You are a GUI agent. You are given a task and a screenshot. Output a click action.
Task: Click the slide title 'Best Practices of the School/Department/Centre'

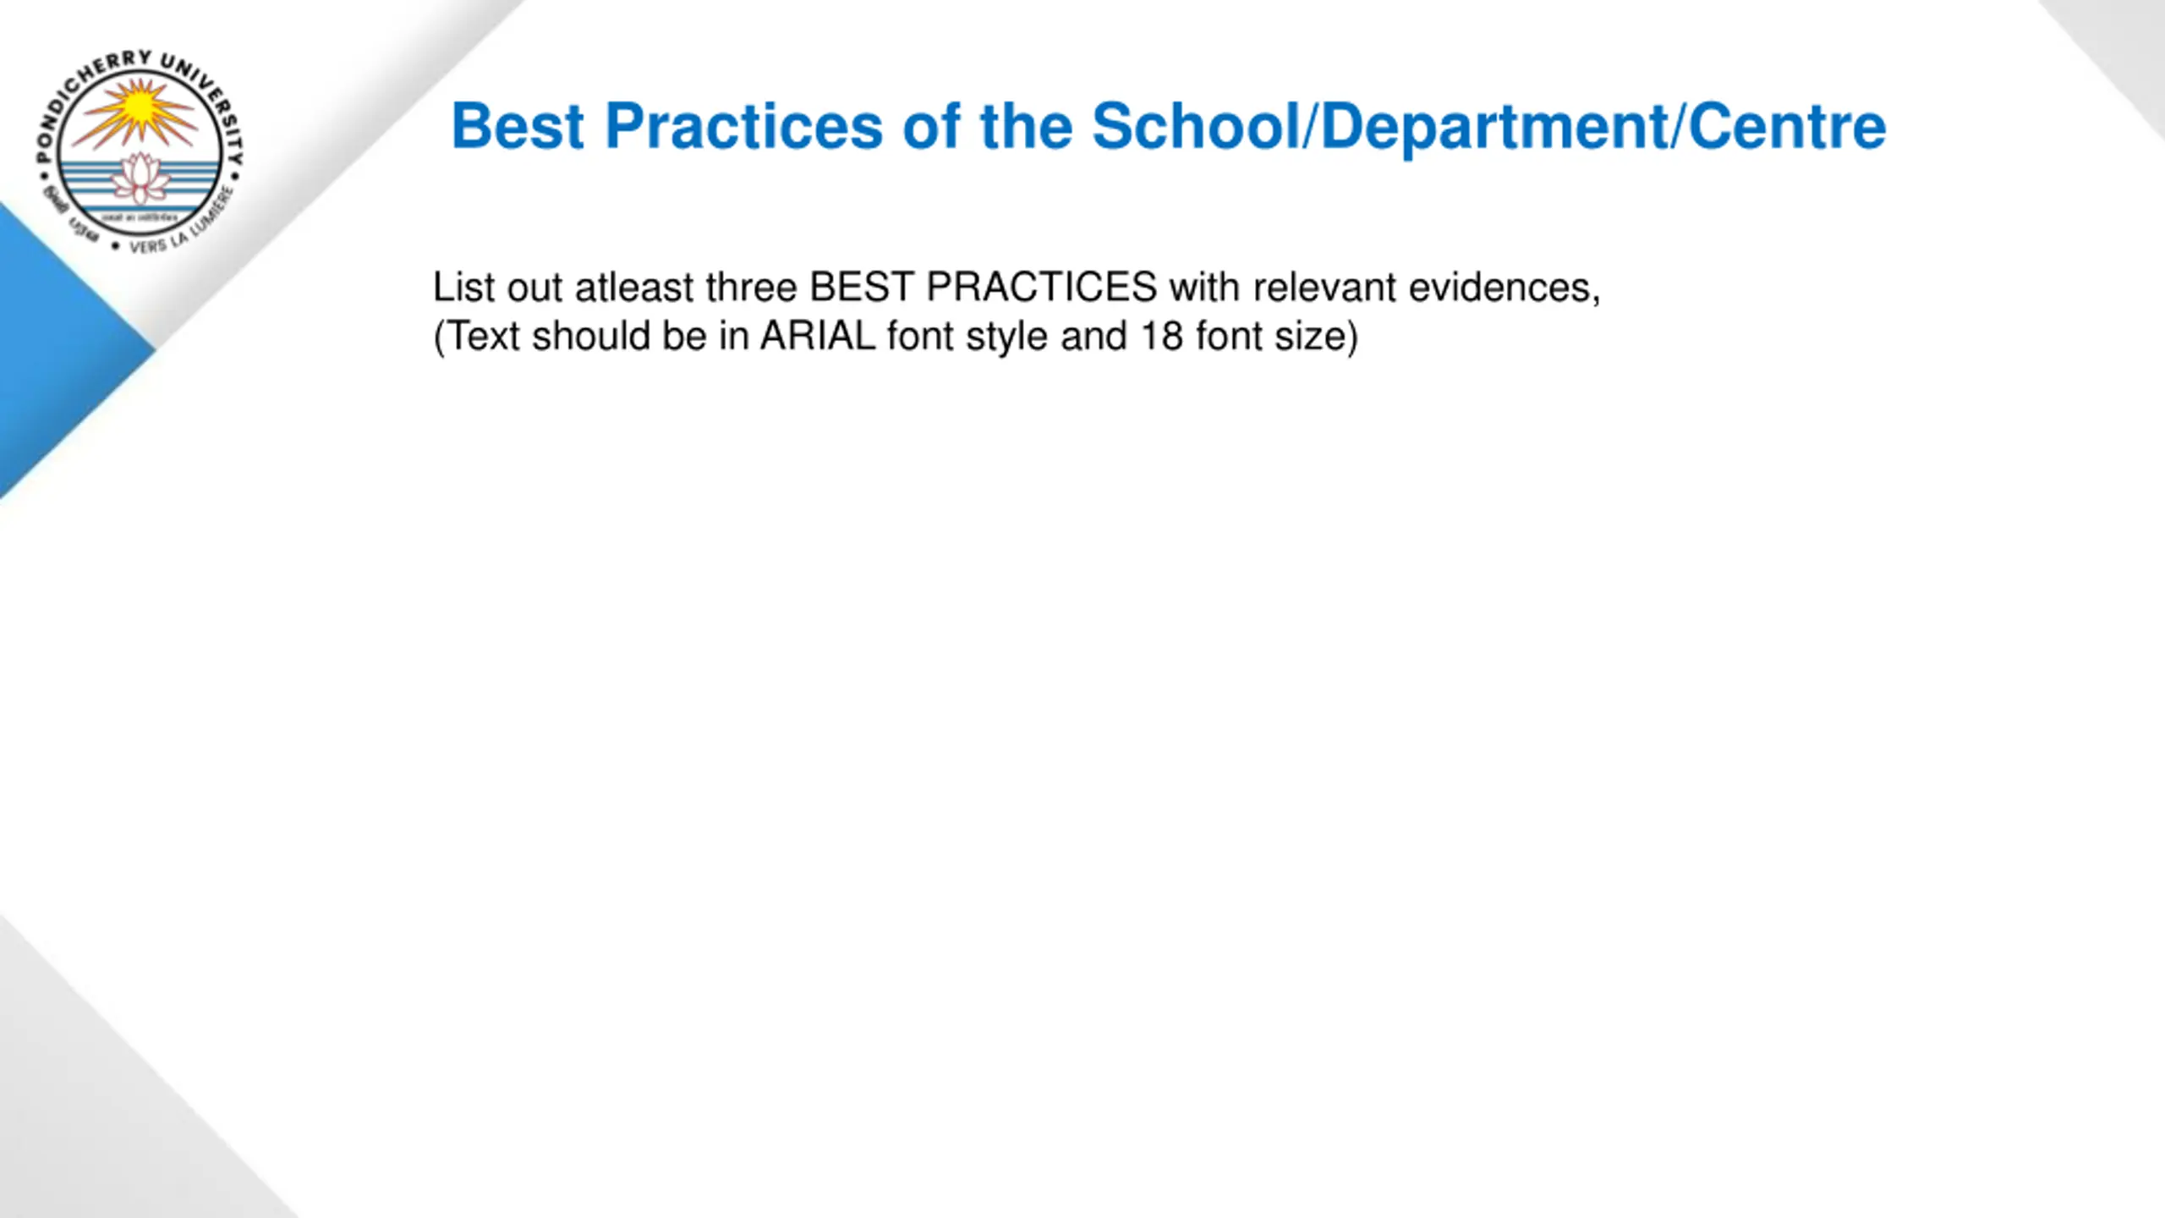(1168, 127)
